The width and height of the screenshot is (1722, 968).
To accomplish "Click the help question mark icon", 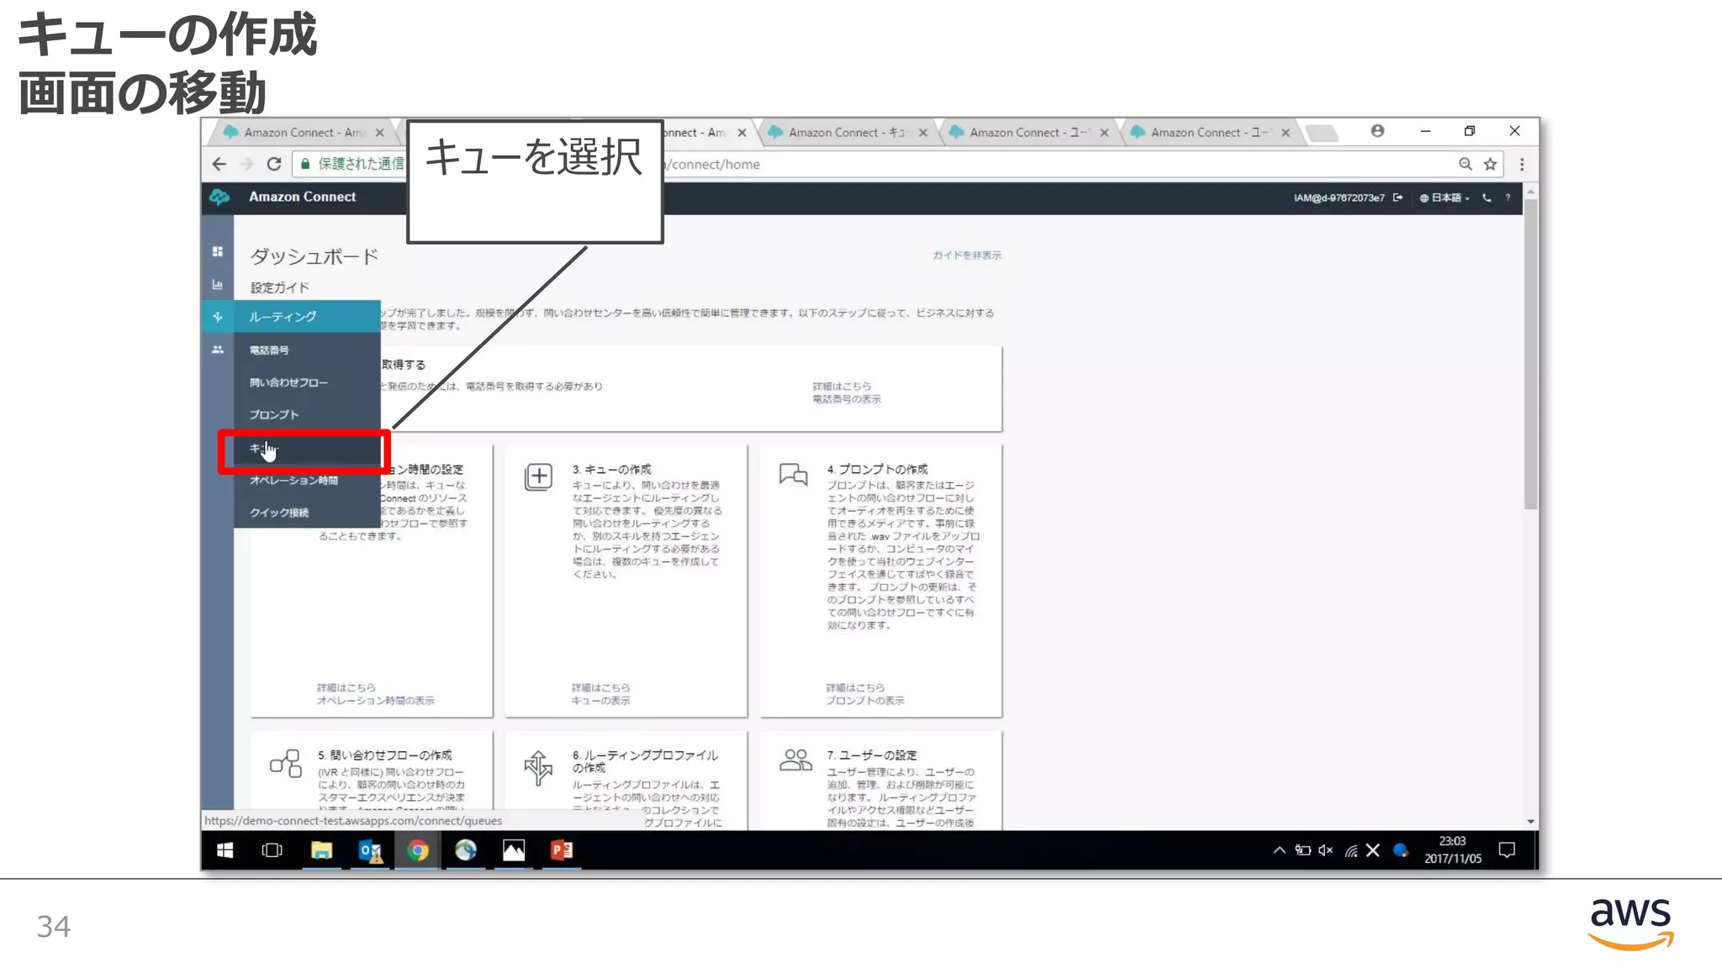I will pos(1508,197).
